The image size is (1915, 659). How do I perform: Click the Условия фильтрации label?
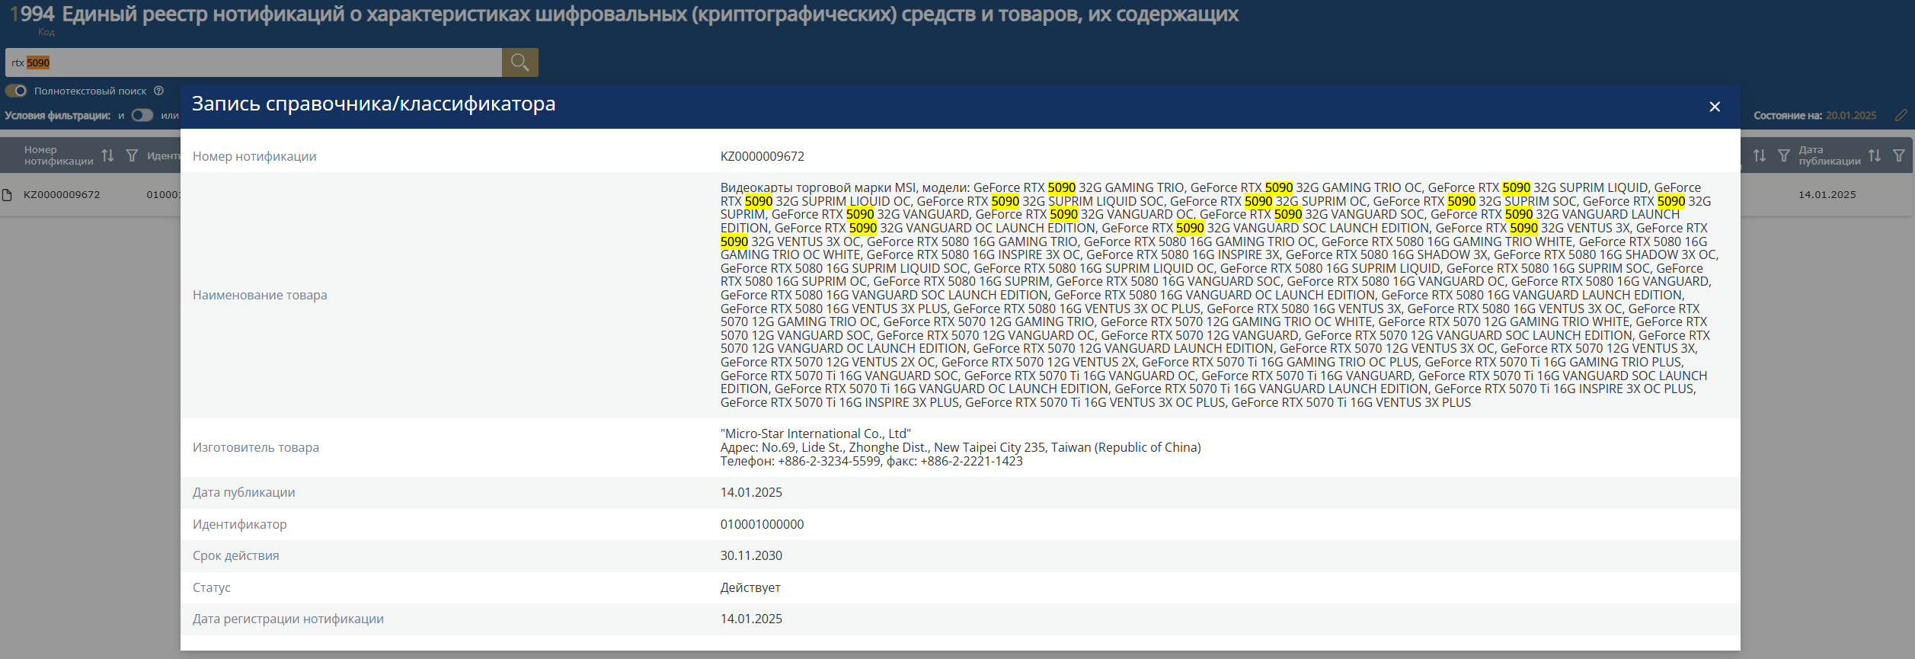pyautogui.click(x=58, y=116)
